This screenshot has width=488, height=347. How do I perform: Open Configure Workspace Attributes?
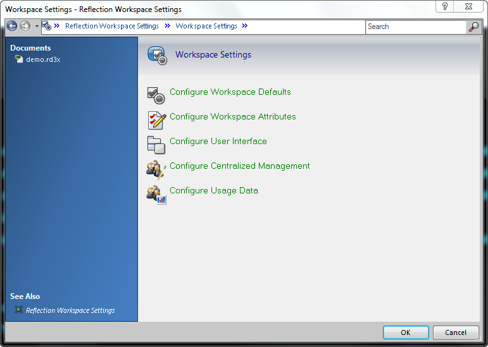point(233,116)
